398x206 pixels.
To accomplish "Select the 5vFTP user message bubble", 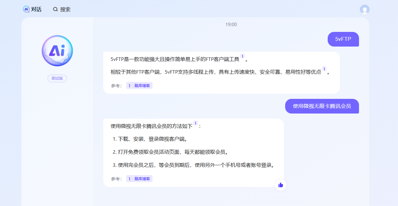I will tap(343, 39).
